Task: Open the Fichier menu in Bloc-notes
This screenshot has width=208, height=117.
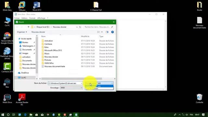Action: [17, 18]
